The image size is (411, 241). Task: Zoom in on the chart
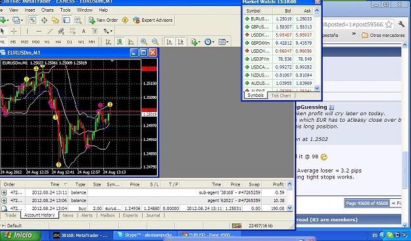pyautogui.click(x=144, y=41)
